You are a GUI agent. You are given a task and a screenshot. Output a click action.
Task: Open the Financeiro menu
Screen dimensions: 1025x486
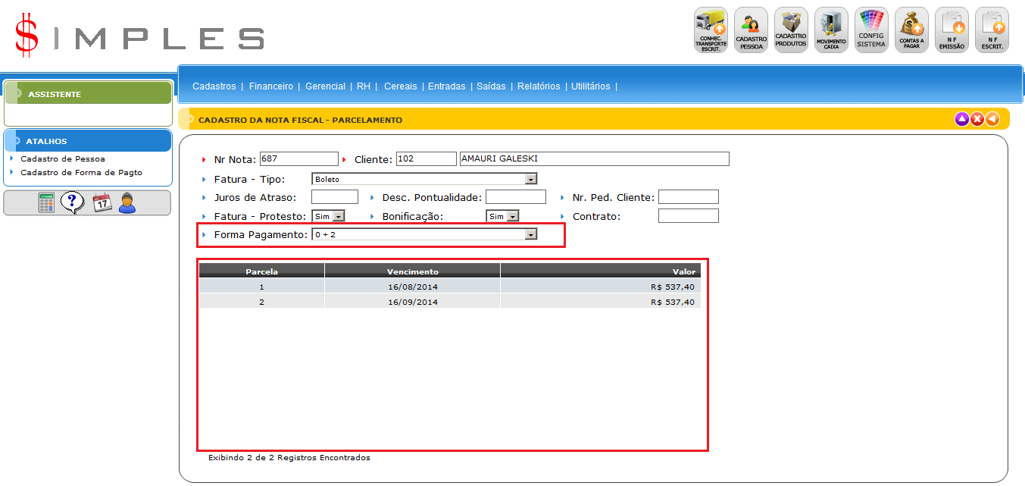(x=270, y=86)
